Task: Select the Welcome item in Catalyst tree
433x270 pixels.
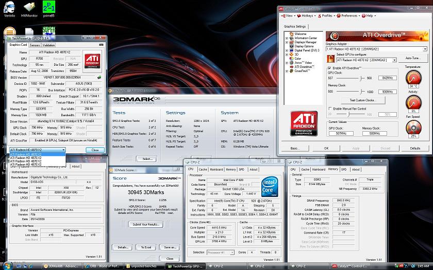Action: coord(298,34)
